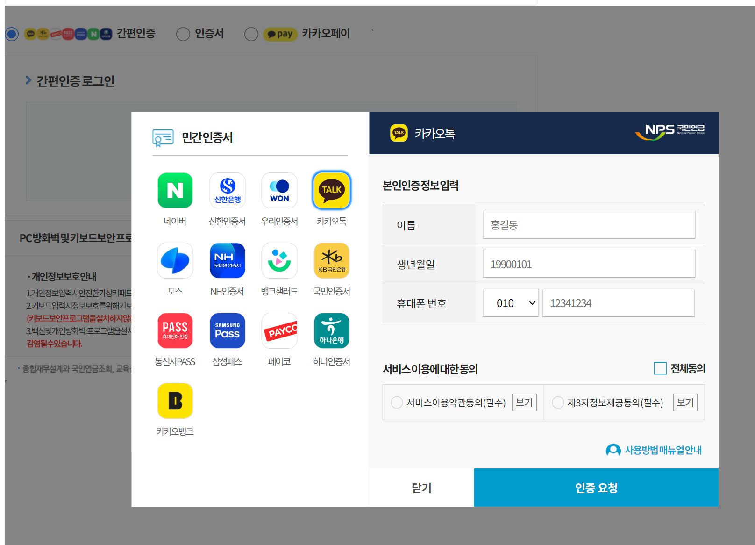
Task: Select the telecom PASS certificate icon
Action: (x=175, y=330)
